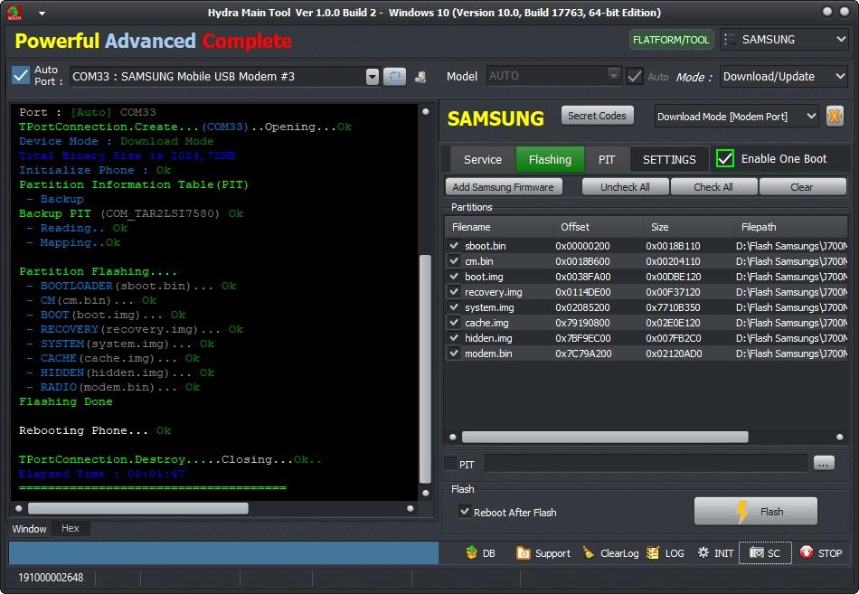Click the lightning Flash button

(x=755, y=511)
